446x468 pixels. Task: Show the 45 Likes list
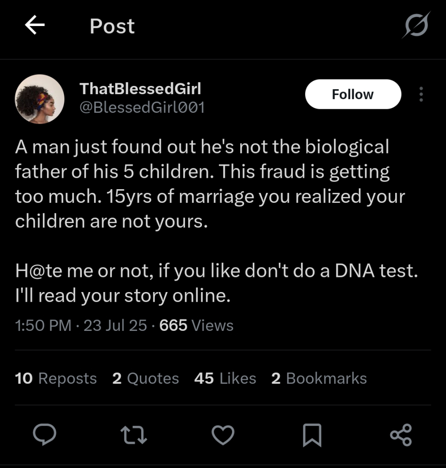[225, 378]
